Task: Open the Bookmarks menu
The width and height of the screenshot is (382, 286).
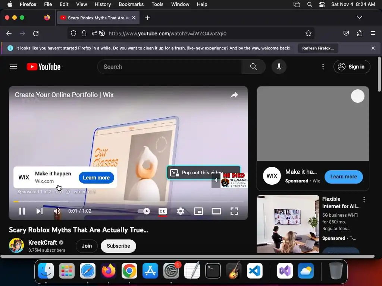Action: 131,4
